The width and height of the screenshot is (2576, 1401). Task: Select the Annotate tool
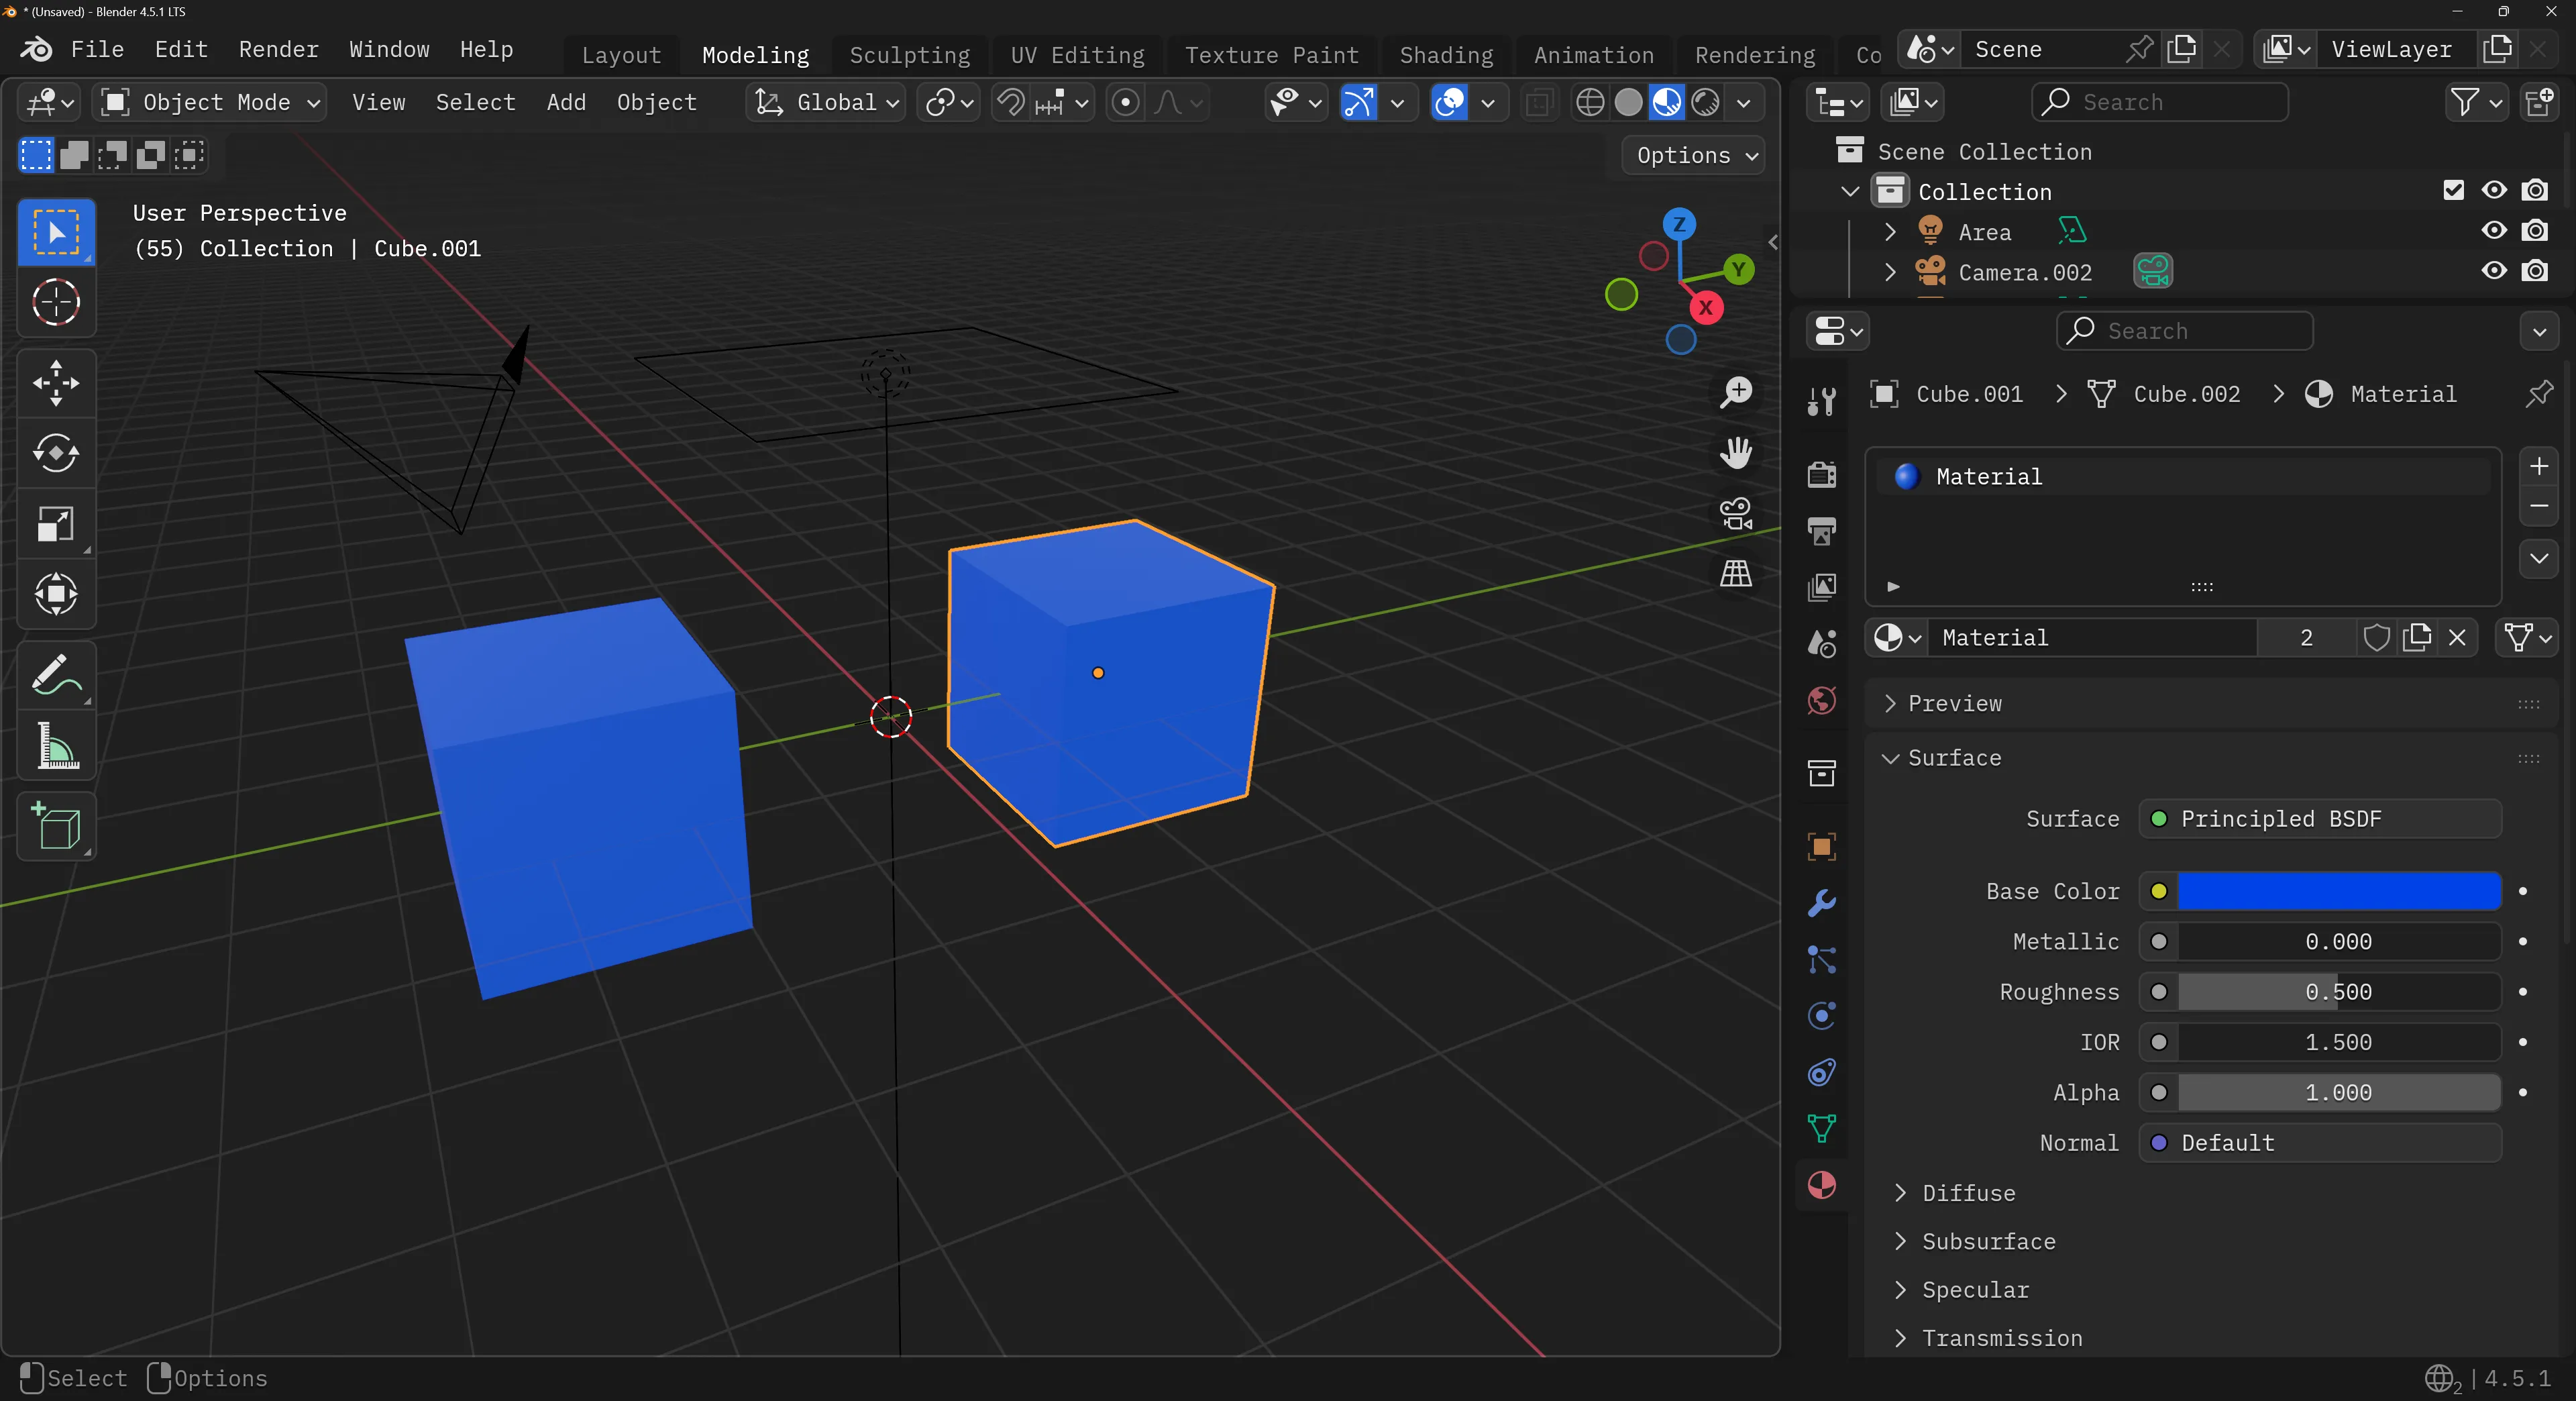[x=56, y=676]
